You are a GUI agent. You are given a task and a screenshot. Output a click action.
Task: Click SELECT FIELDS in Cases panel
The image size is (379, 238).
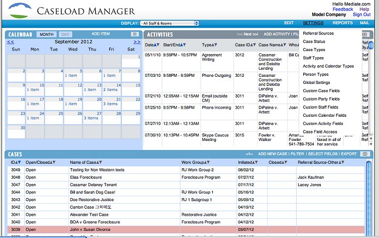click(322, 154)
